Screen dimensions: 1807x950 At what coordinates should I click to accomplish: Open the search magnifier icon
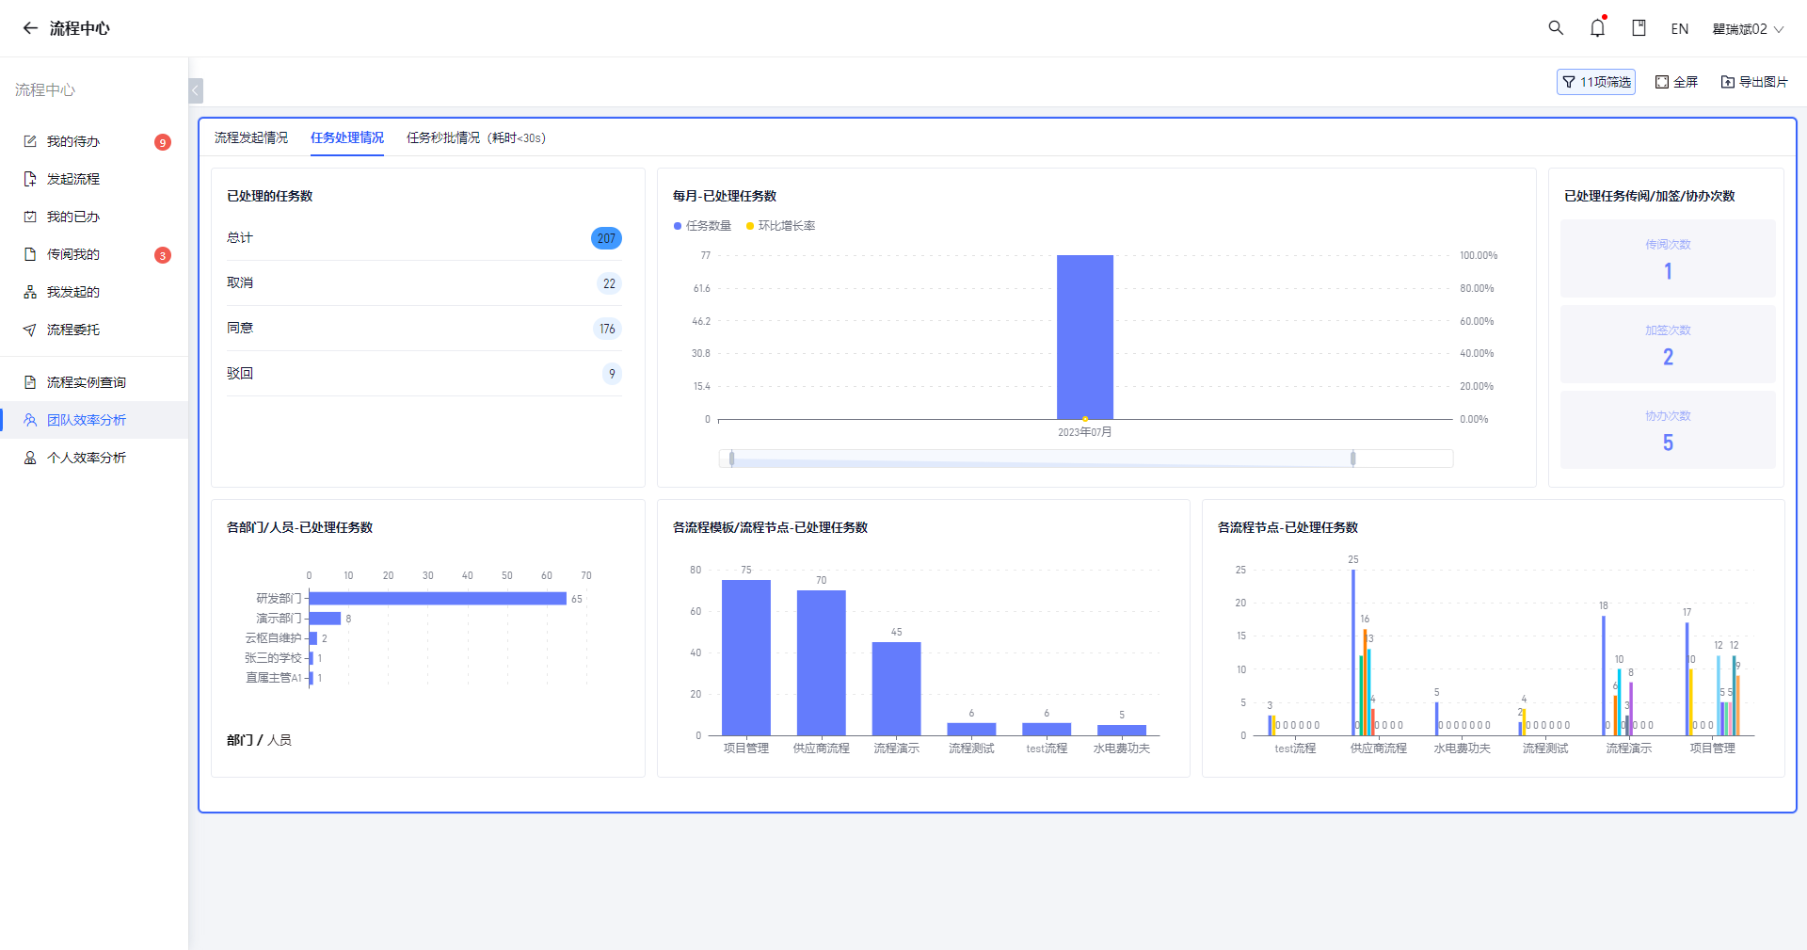point(1556,28)
